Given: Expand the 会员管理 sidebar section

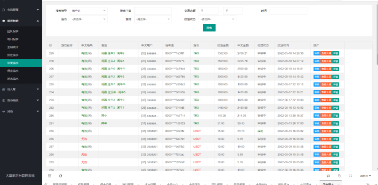Looking at the screenshot, I should coord(21,10).
